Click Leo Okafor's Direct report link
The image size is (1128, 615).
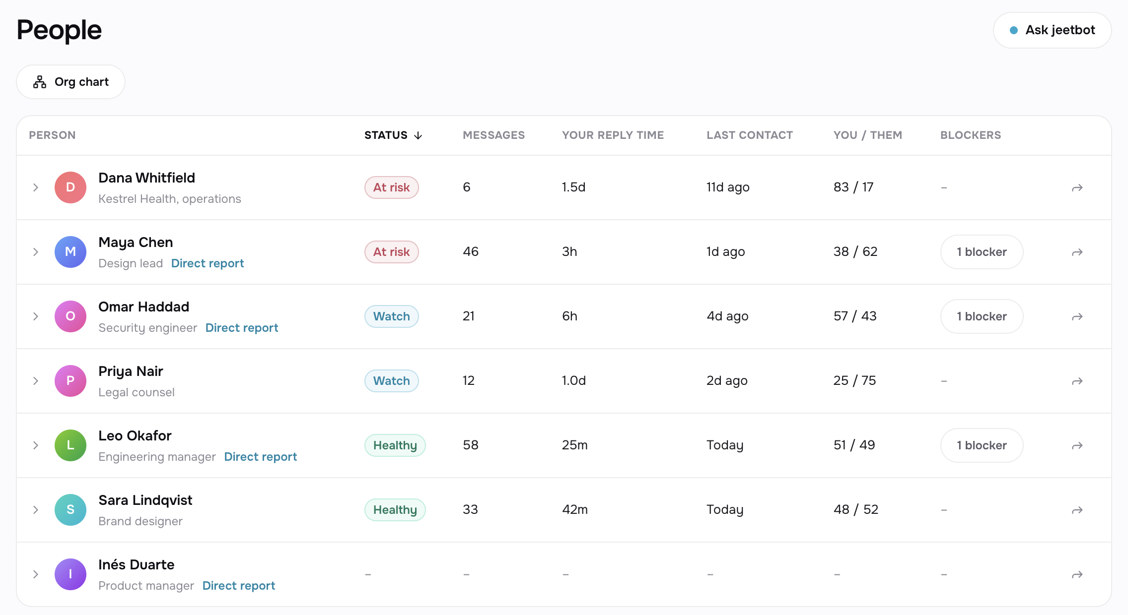(261, 457)
